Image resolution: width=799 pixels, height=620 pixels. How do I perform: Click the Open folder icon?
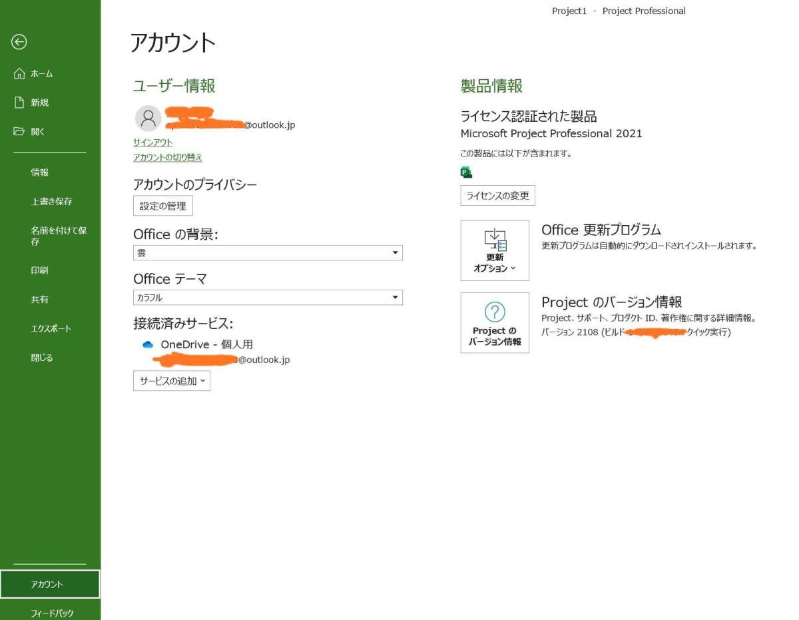19,132
